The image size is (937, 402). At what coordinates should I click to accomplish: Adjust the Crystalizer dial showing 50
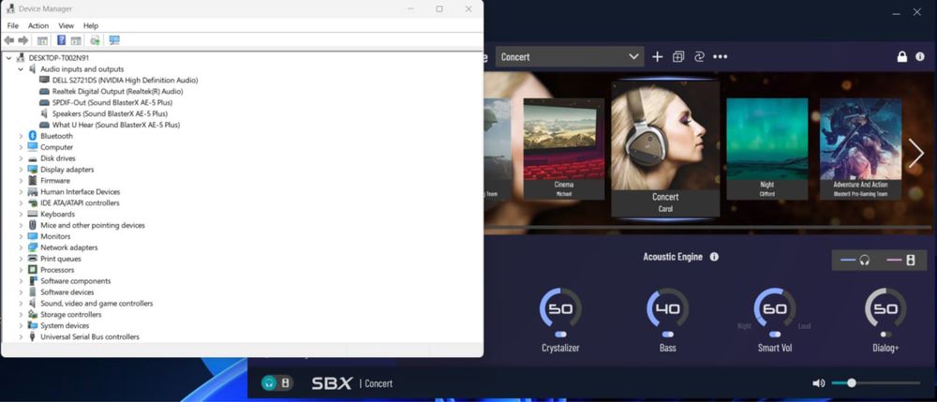click(560, 308)
